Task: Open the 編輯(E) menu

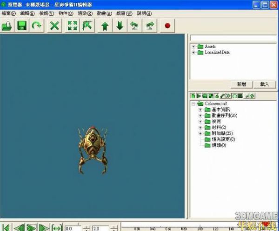Action: pyautogui.click(x=27, y=14)
